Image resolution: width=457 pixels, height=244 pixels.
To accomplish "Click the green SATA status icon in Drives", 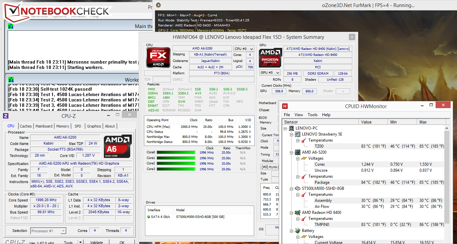I will [x=148, y=217].
